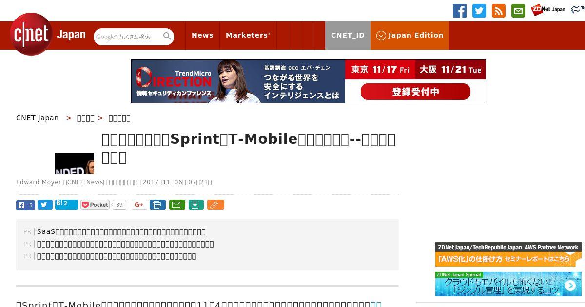
Task: Open the RSS feed icon
Action: (x=499, y=11)
